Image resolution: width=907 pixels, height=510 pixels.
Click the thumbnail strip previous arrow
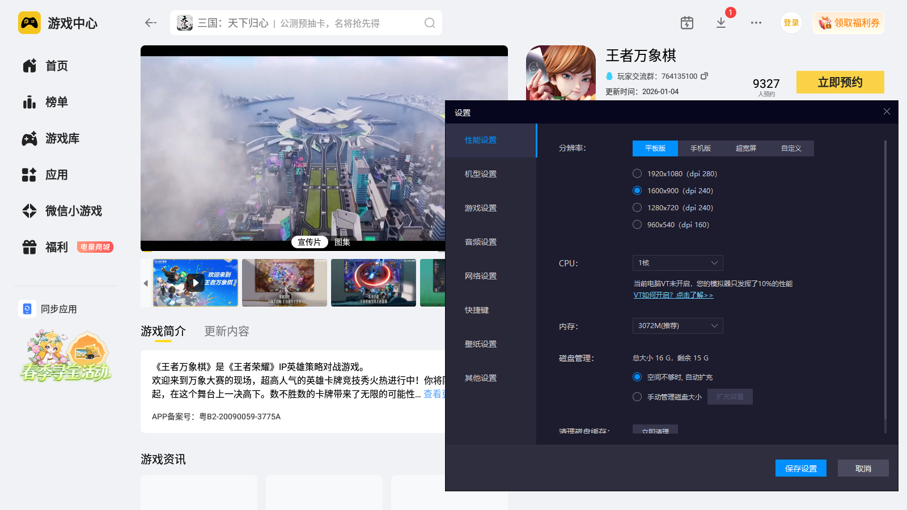tap(146, 283)
